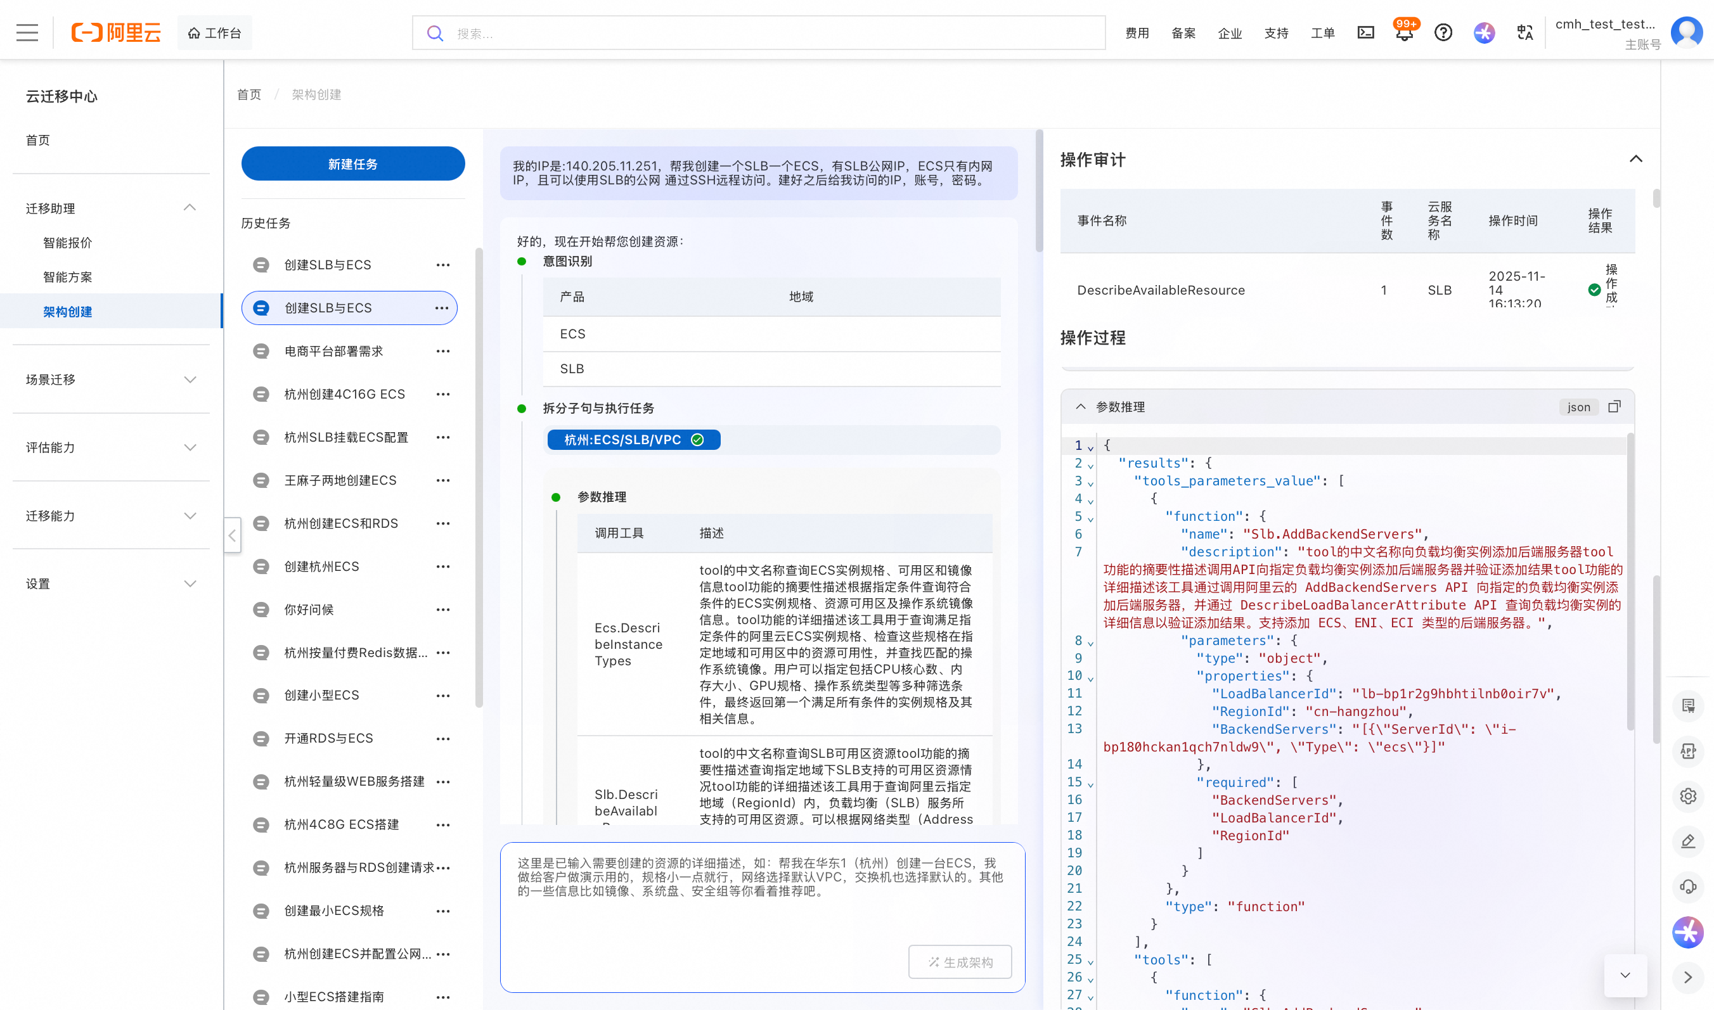
Task: Collapse the 操作审计 panel
Action: point(1636,159)
